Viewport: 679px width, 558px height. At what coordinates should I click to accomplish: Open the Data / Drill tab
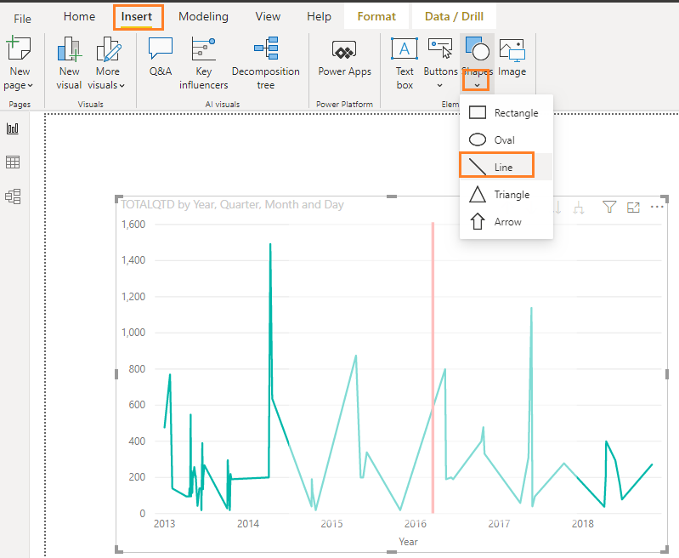click(x=455, y=16)
